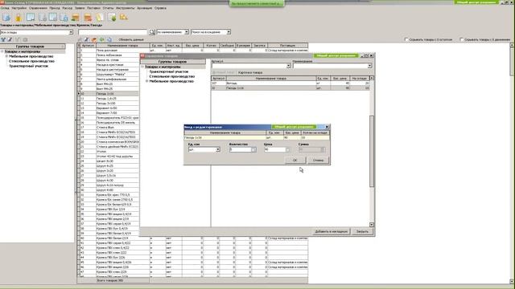Click the yellow notepad icon in the main toolbar

100,18
